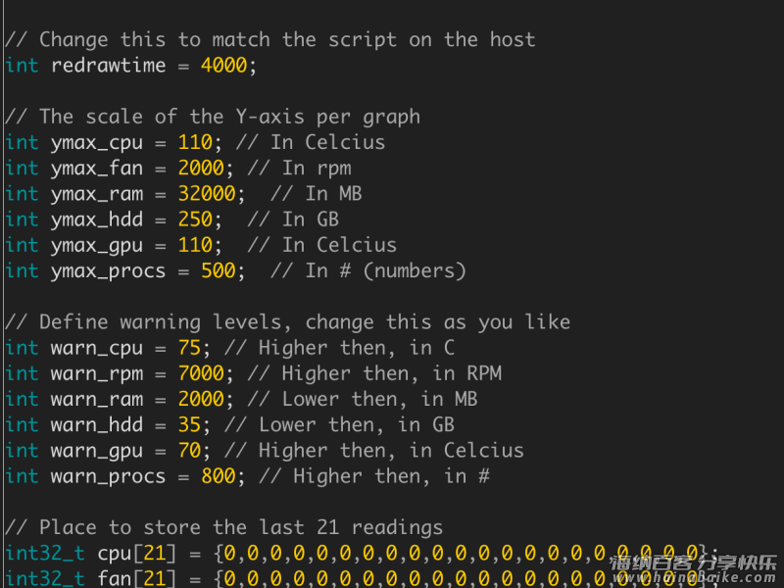
Task: Click the ymax_fan value 2000
Action: click(201, 168)
